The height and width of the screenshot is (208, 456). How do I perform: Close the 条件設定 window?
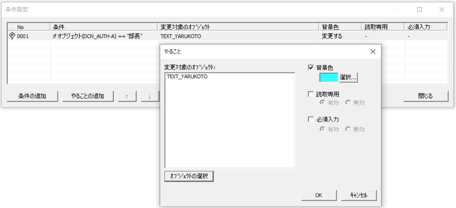pos(442,9)
